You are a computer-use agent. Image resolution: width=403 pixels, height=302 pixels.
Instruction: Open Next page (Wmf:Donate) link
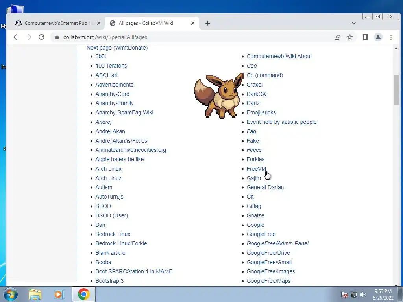[x=117, y=48]
